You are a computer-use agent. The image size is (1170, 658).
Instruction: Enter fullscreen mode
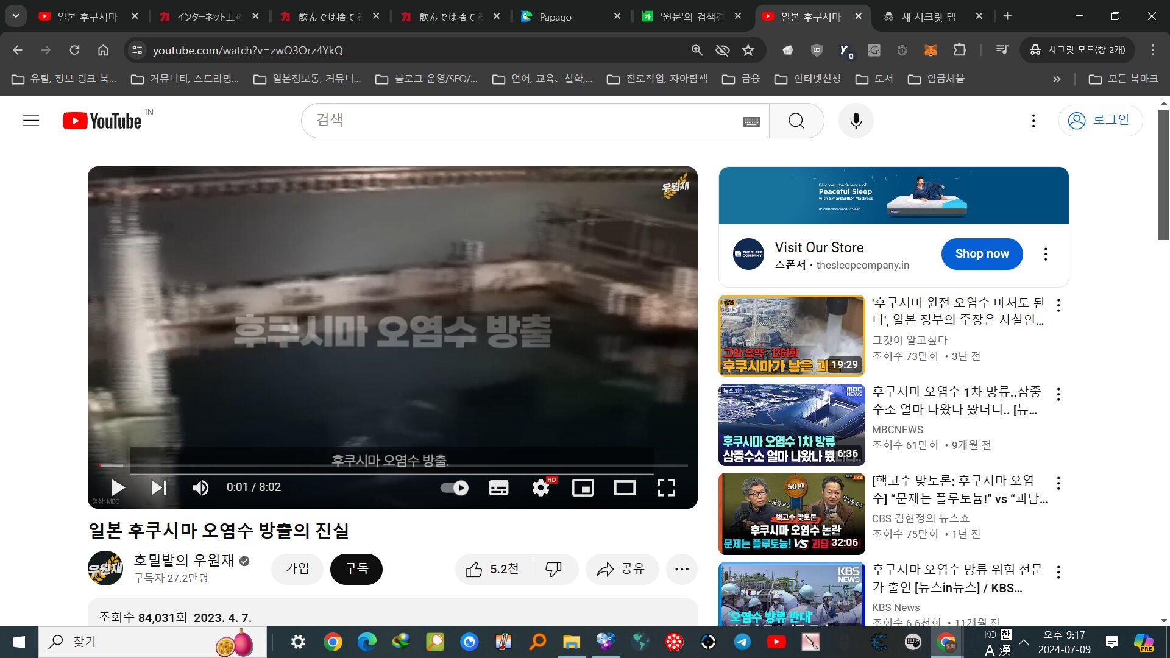click(666, 487)
